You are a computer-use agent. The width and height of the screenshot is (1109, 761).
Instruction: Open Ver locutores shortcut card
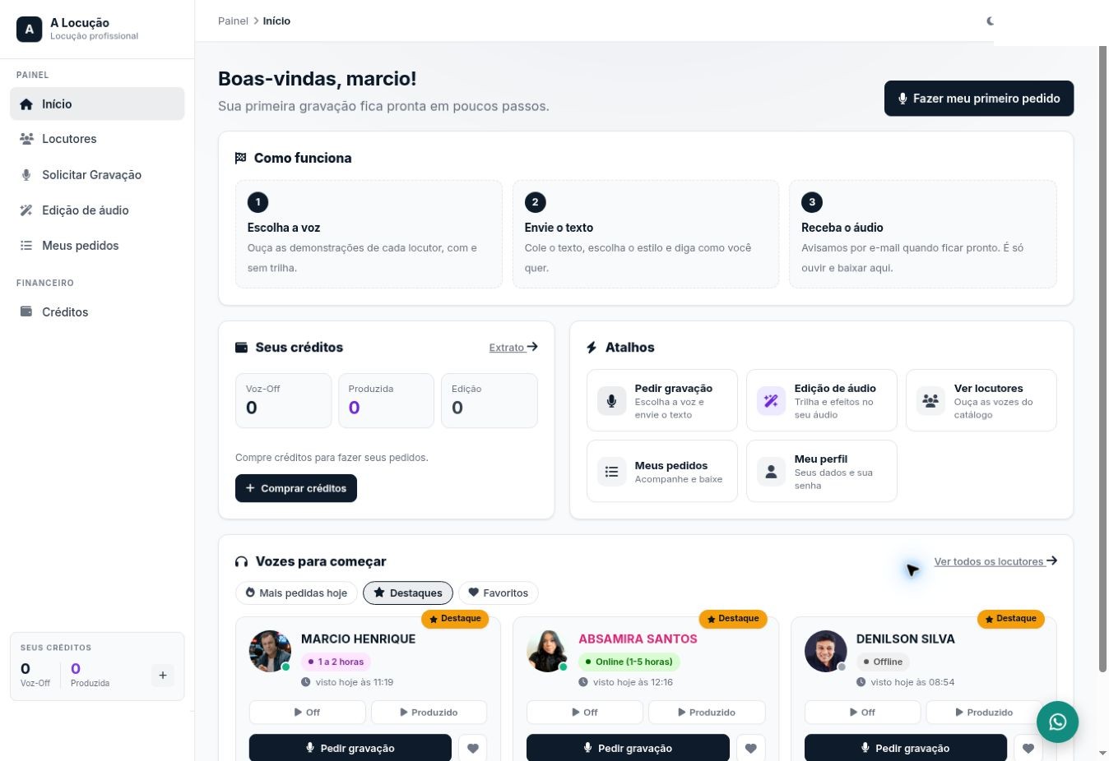coord(981,400)
